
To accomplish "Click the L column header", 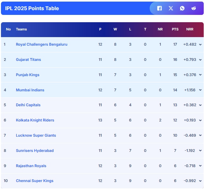I will [x=130, y=29].
